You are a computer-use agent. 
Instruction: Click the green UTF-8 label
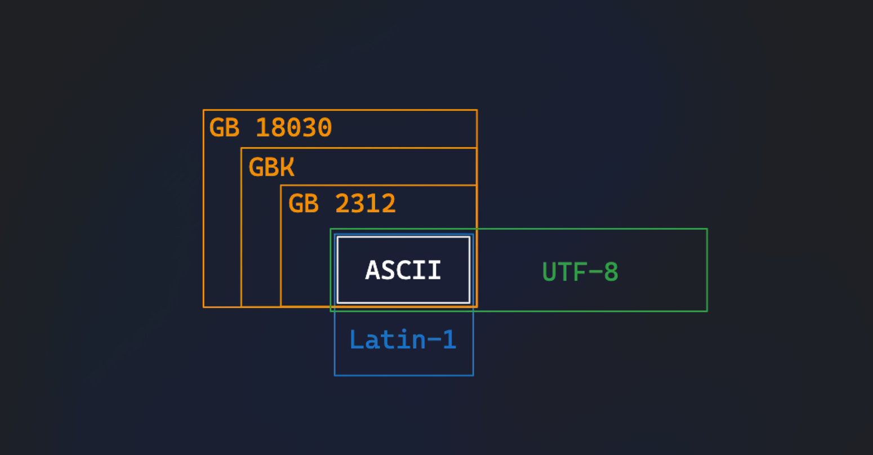(x=580, y=272)
